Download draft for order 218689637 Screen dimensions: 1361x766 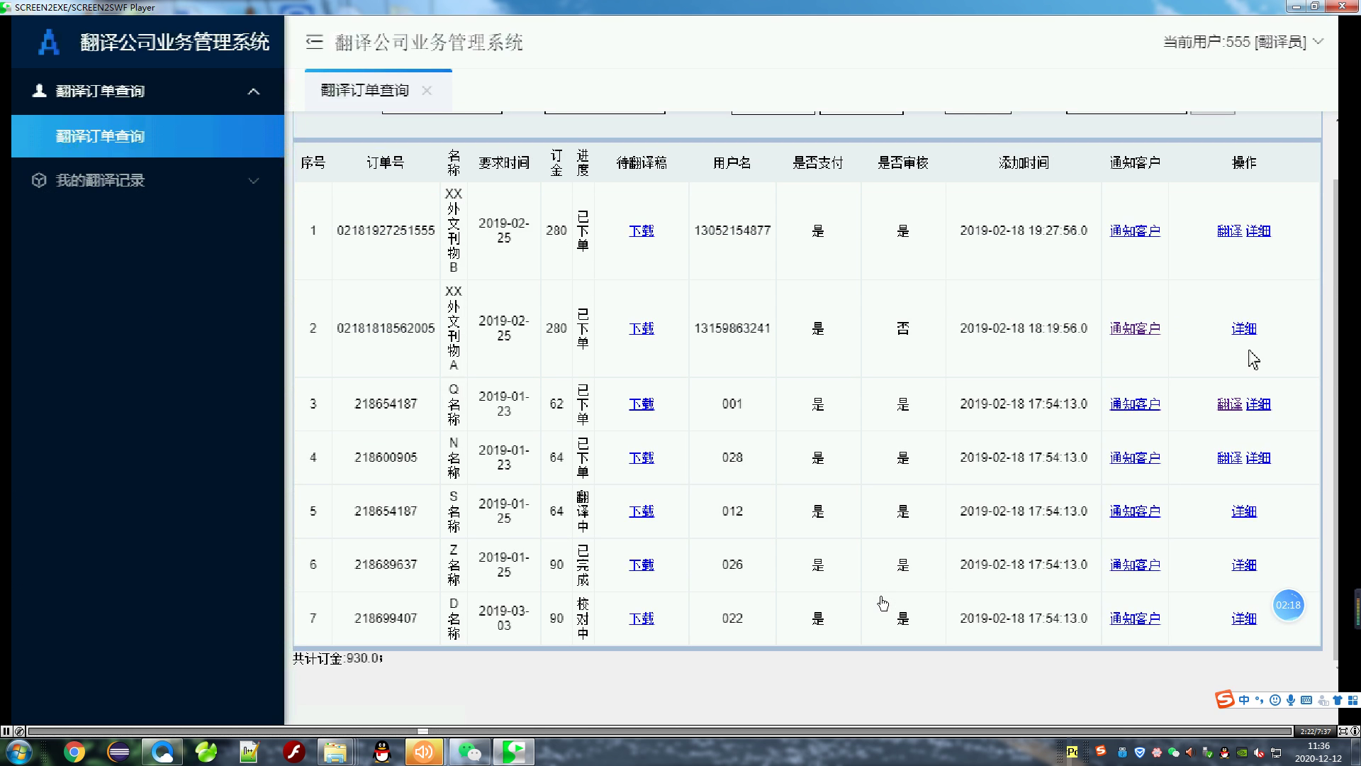pos(642,565)
